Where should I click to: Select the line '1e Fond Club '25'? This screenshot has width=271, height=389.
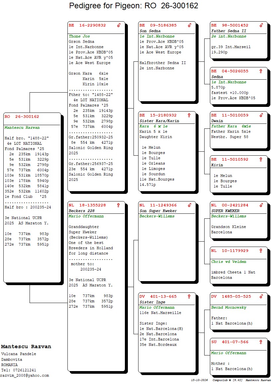point(26,196)
